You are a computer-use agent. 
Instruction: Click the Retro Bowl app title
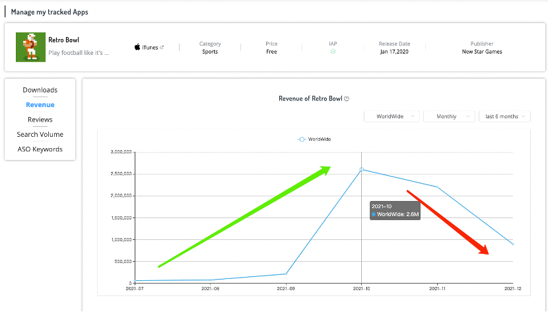[x=64, y=40]
